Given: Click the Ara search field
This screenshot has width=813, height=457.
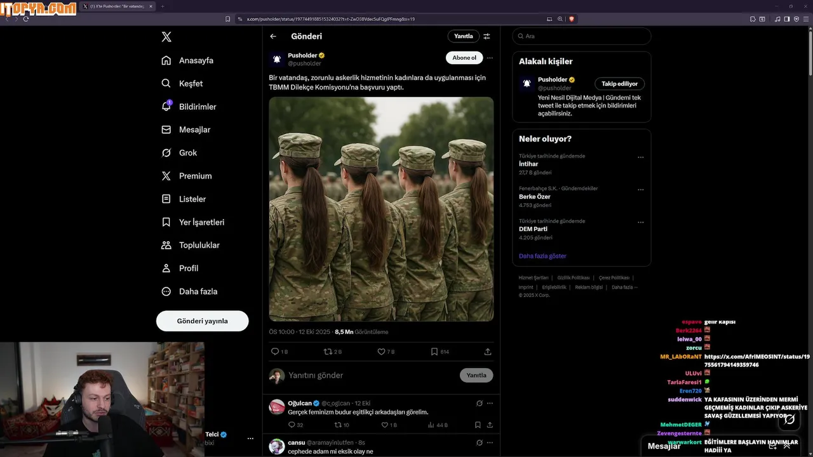Looking at the screenshot, I should [582, 36].
